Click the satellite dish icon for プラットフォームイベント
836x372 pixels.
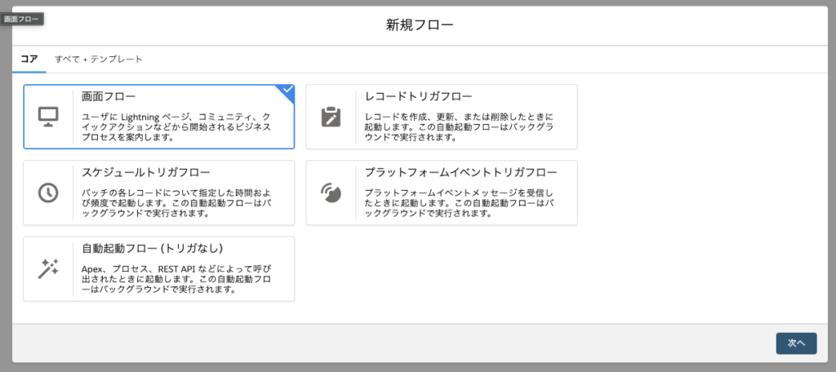[x=331, y=193]
